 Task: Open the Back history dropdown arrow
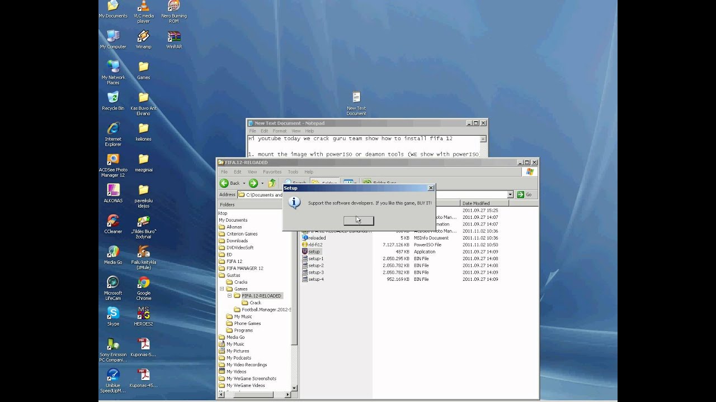click(x=244, y=183)
